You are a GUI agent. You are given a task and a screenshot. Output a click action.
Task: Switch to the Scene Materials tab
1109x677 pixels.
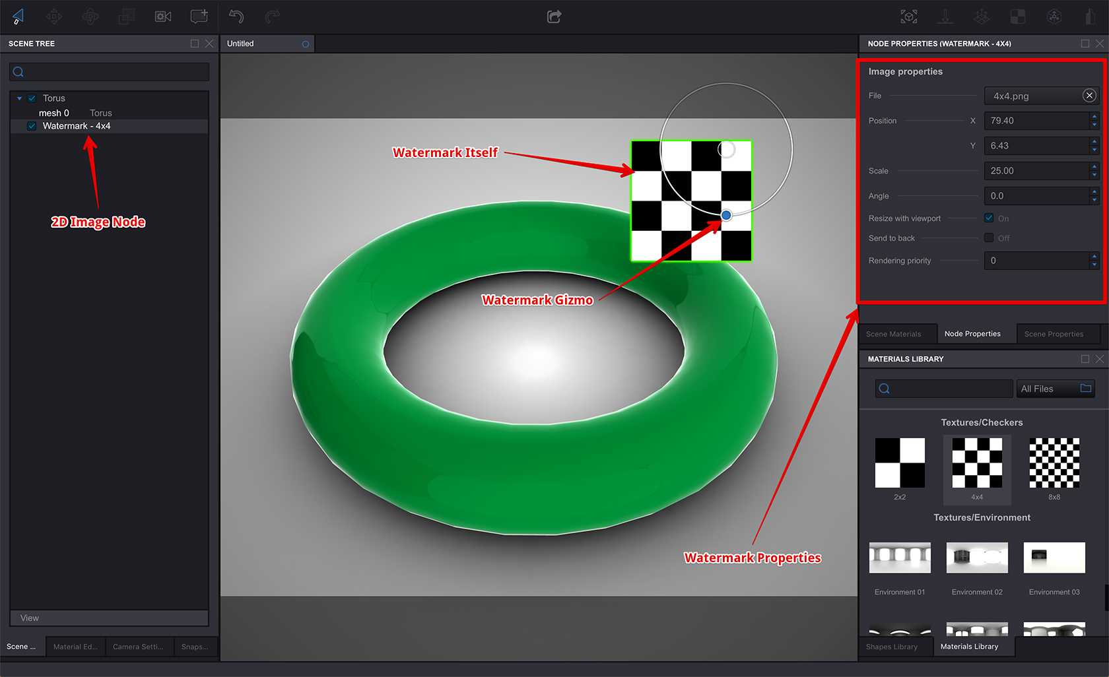click(x=898, y=333)
